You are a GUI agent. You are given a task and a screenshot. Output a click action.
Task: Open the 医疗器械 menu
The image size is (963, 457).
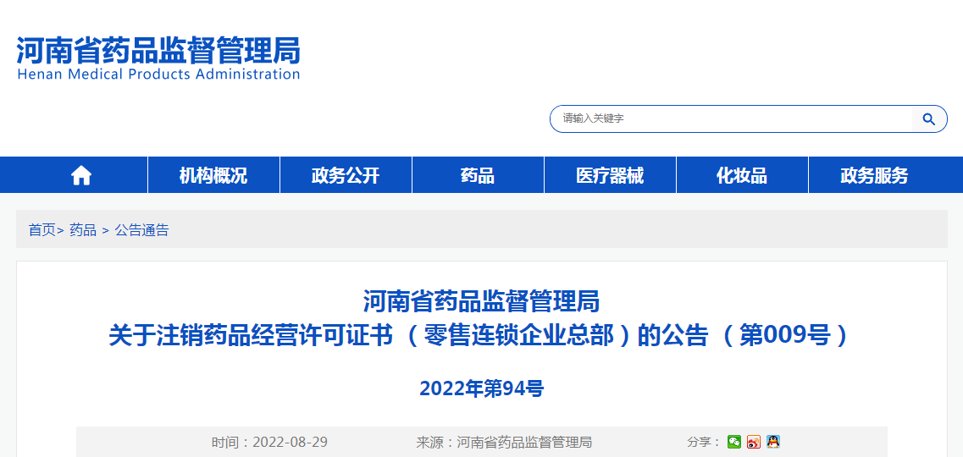click(610, 175)
